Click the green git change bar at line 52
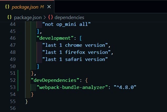The width and height of the screenshot is (167, 112). click(x=18, y=80)
